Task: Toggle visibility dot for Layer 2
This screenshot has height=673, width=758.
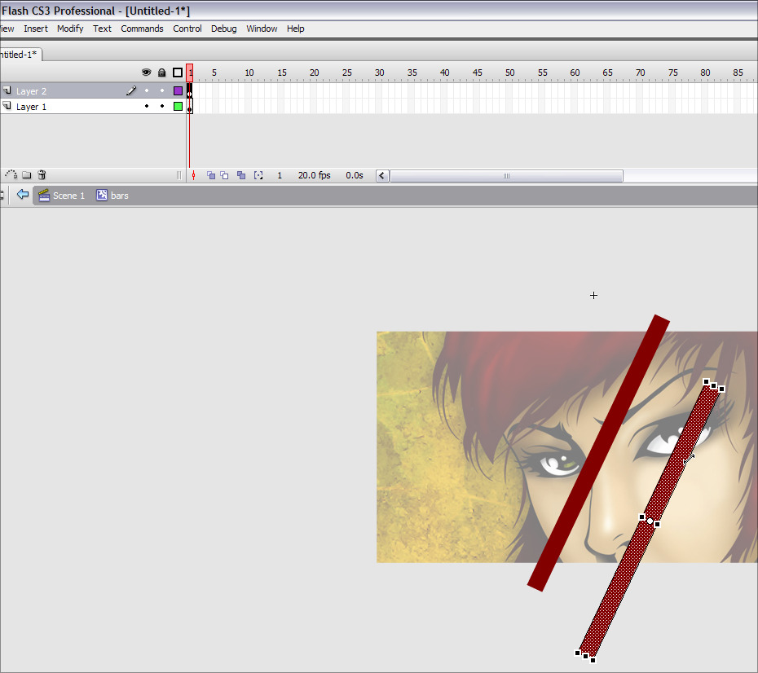Action: click(147, 91)
